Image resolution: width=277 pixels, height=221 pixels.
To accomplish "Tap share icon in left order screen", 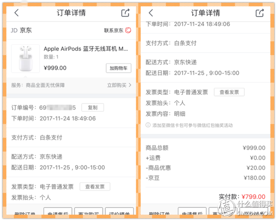I will pos(126,13).
